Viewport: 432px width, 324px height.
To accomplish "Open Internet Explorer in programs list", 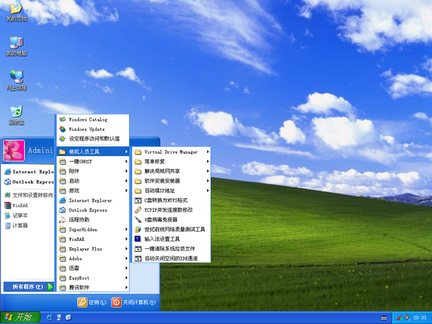I will (x=93, y=200).
